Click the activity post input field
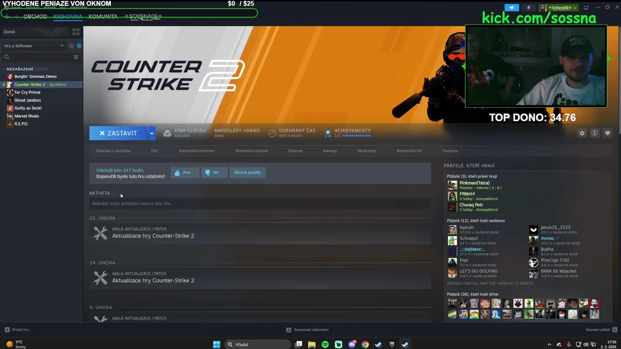621x349 pixels. point(260,204)
